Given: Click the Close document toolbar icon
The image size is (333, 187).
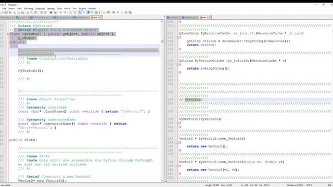Looking at the screenshot, I should pos(15,12).
